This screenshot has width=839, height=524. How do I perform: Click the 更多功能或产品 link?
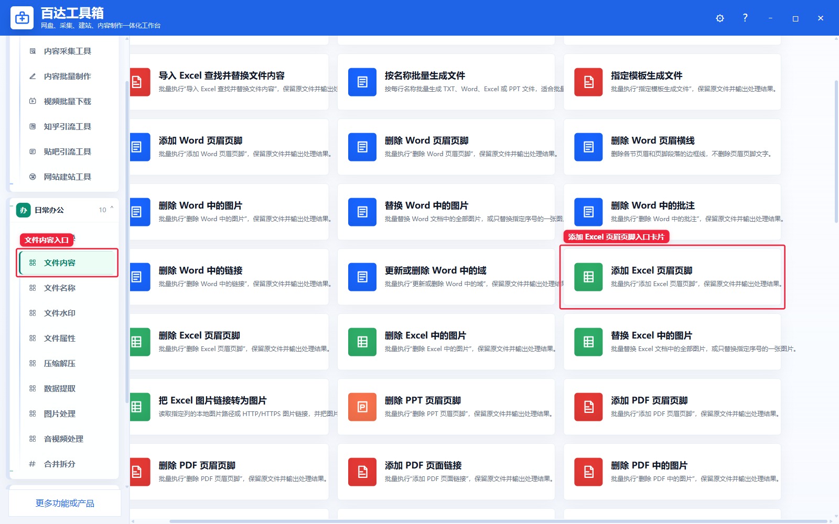click(x=65, y=504)
